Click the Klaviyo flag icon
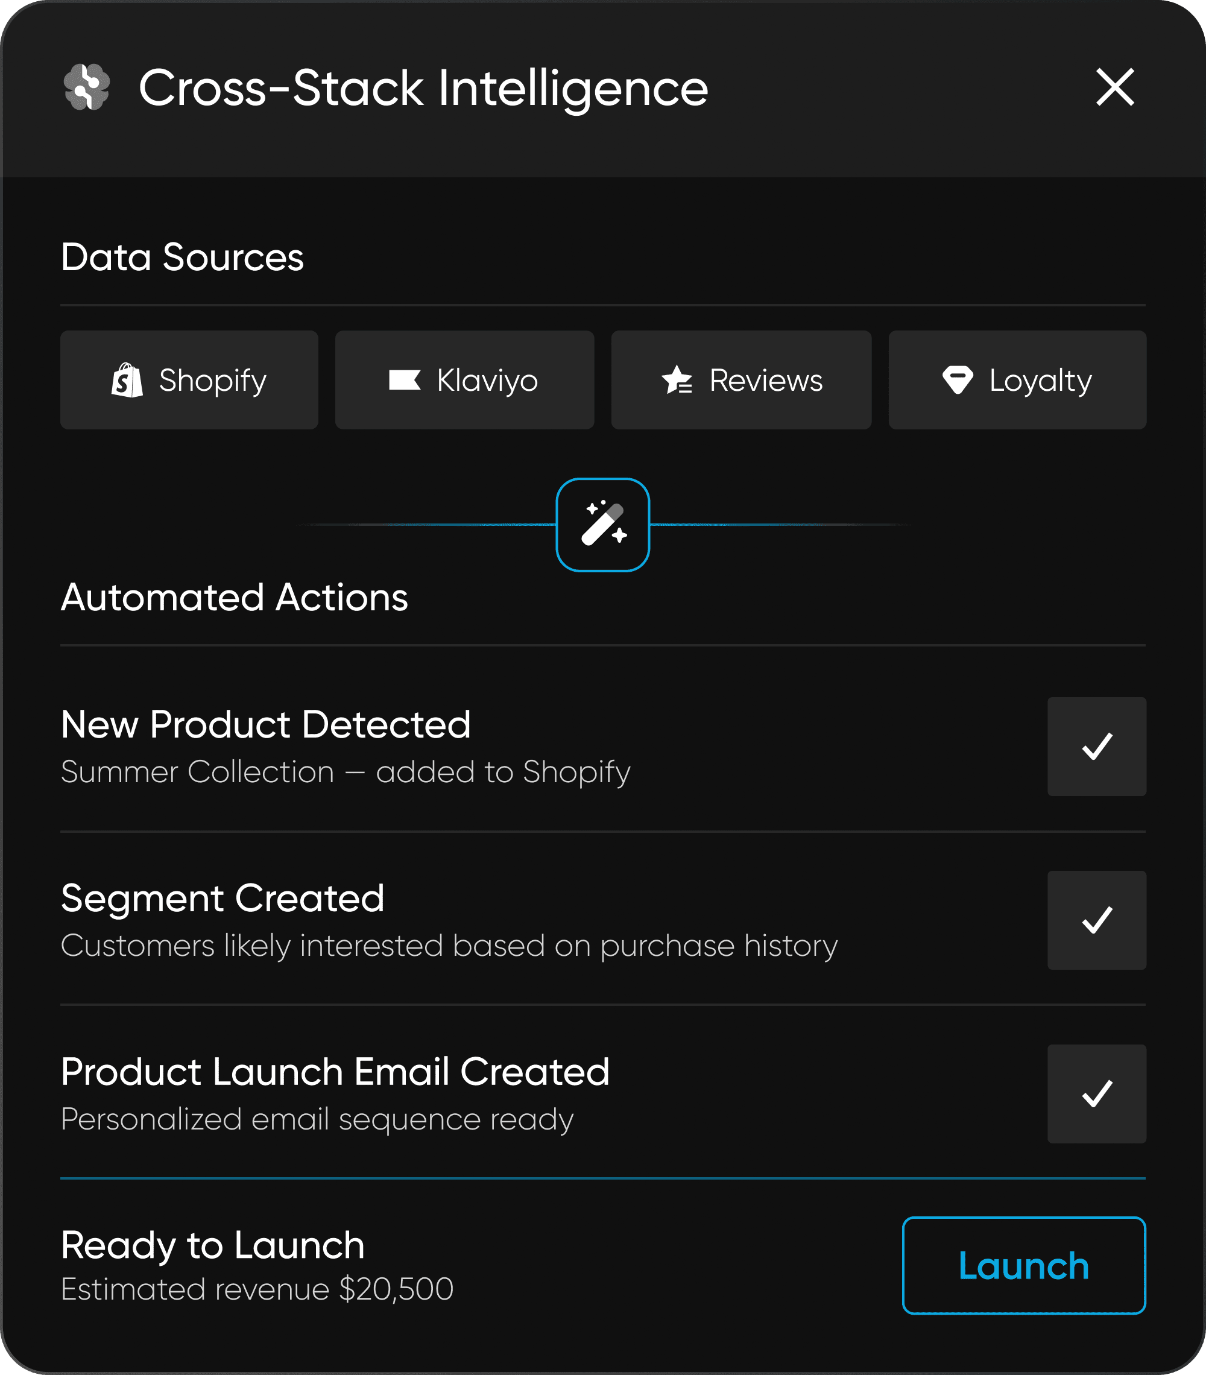This screenshot has width=1206, height=1375. (404, 380)
